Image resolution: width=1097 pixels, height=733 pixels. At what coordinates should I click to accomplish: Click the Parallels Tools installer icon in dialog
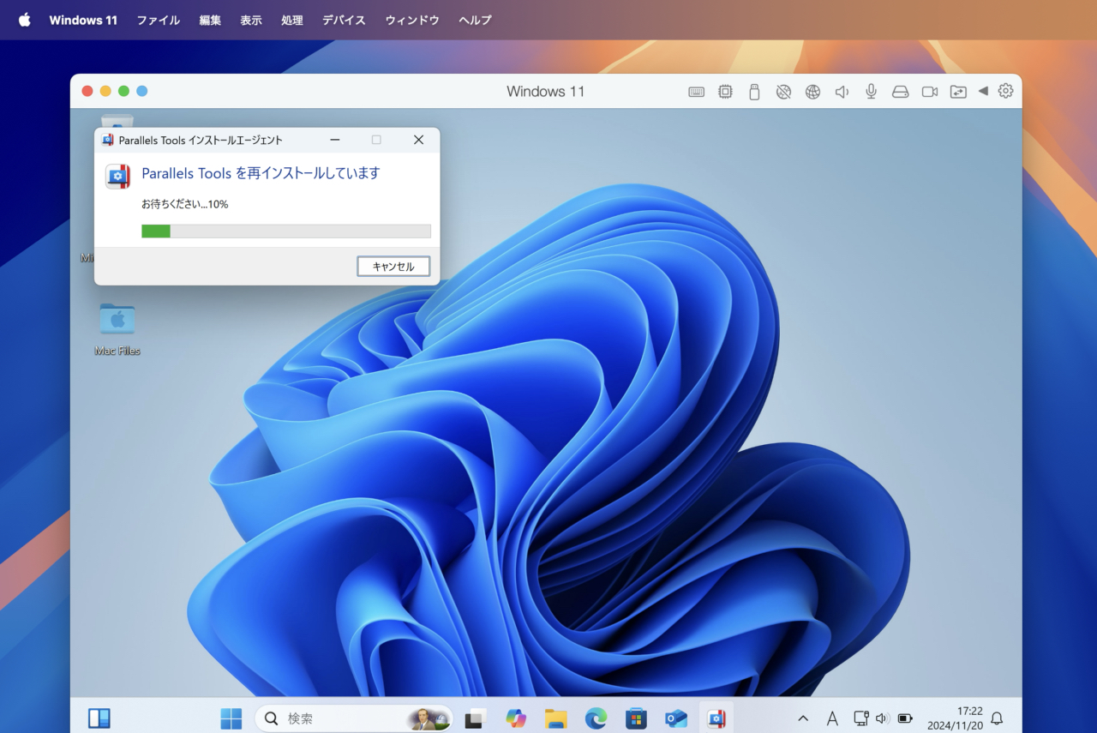[x=117, y=176]
